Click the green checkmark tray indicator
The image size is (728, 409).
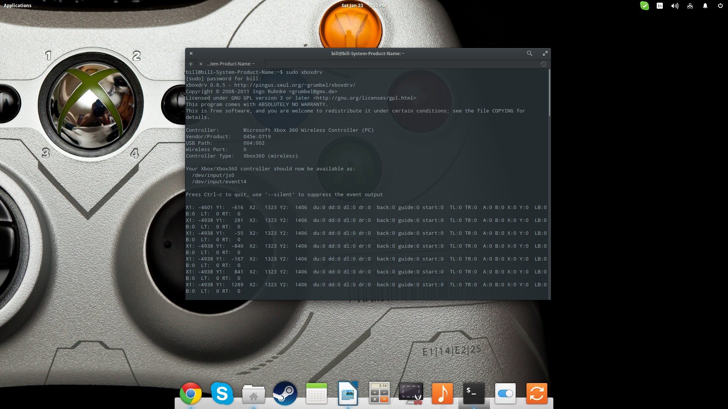pyautogui.click(x=644, y=6)
